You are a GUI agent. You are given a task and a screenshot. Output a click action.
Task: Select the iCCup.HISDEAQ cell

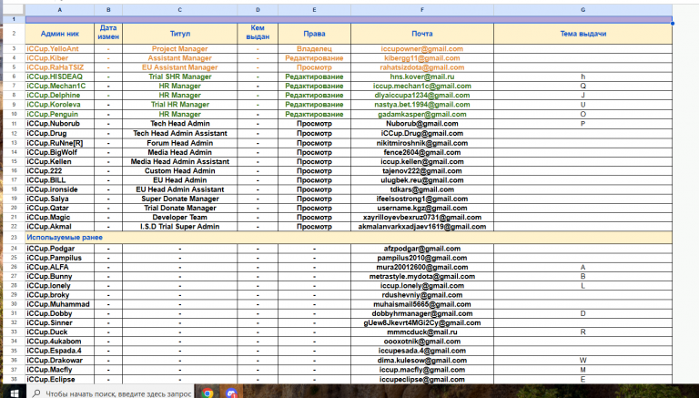60,77
